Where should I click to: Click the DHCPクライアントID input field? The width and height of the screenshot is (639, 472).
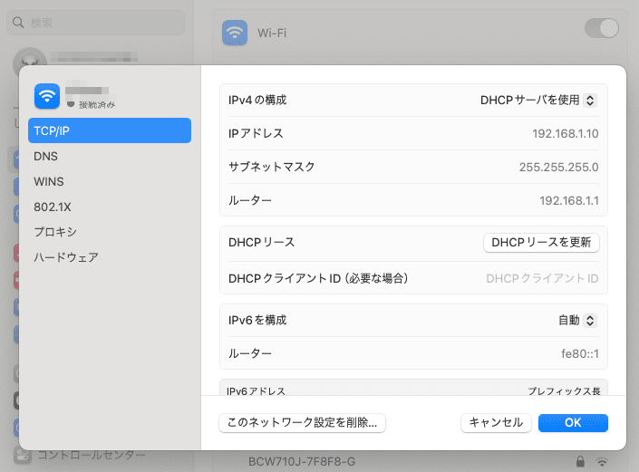(542, 278)
